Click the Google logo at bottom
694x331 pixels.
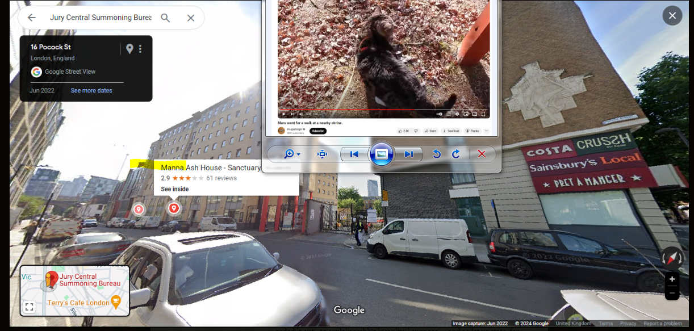click(349, 310)
